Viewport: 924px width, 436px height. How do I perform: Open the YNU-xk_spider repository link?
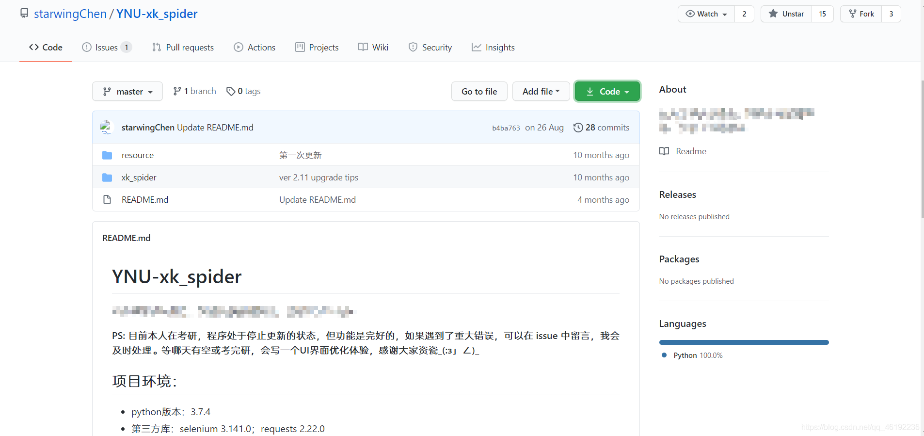pos(157,14)
